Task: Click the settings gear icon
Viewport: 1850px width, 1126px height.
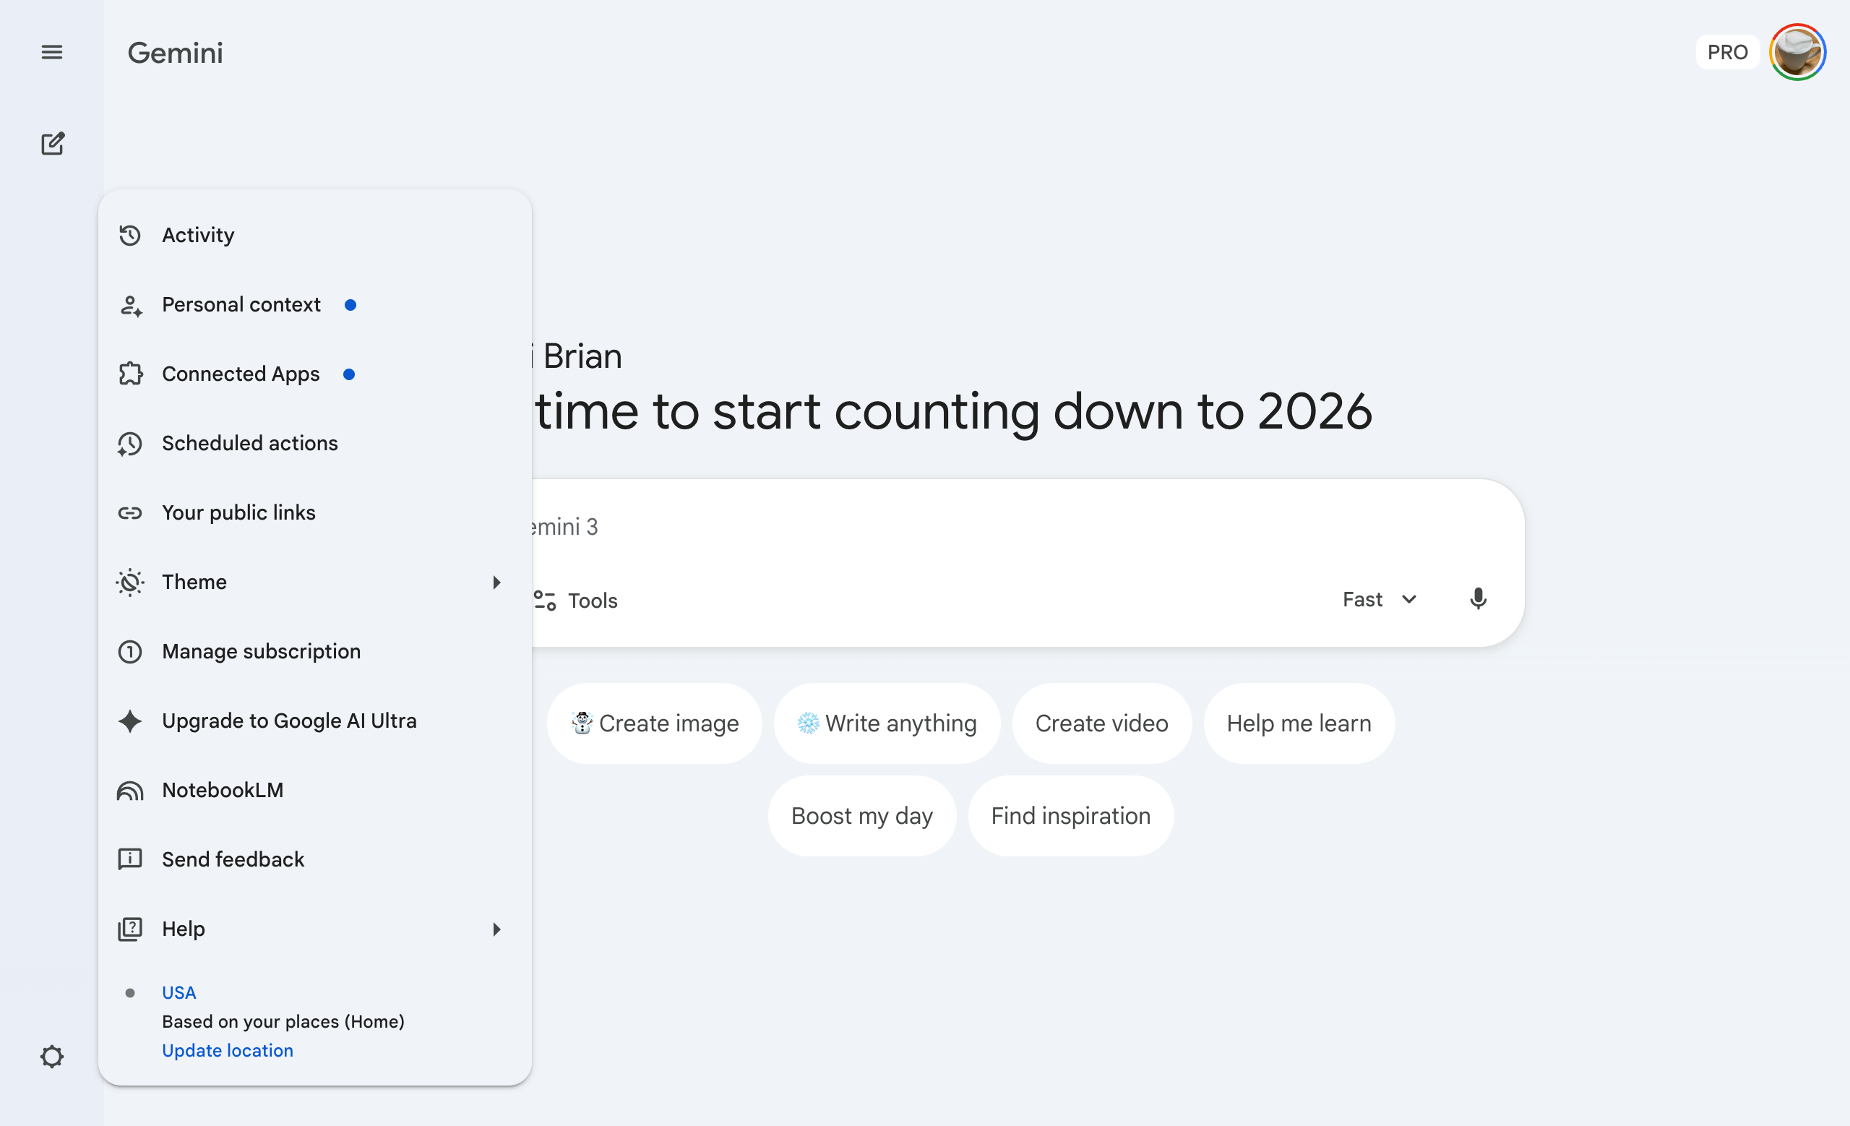Action: pos(52,1056)
